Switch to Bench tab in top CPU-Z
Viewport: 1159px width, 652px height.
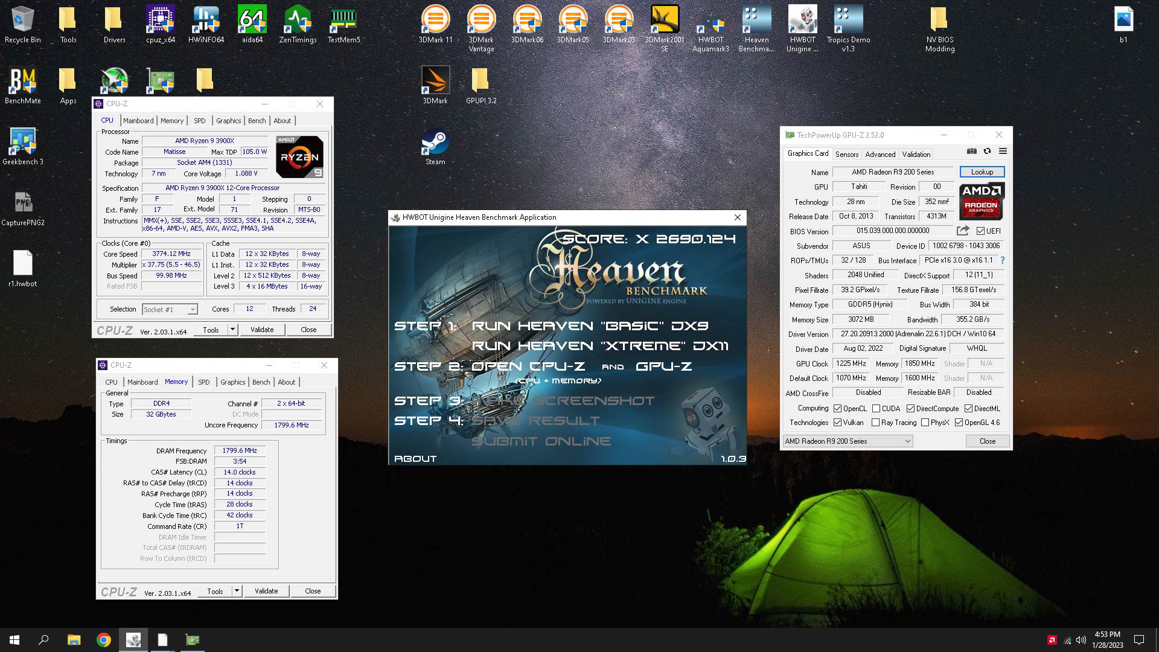point(257,121)
